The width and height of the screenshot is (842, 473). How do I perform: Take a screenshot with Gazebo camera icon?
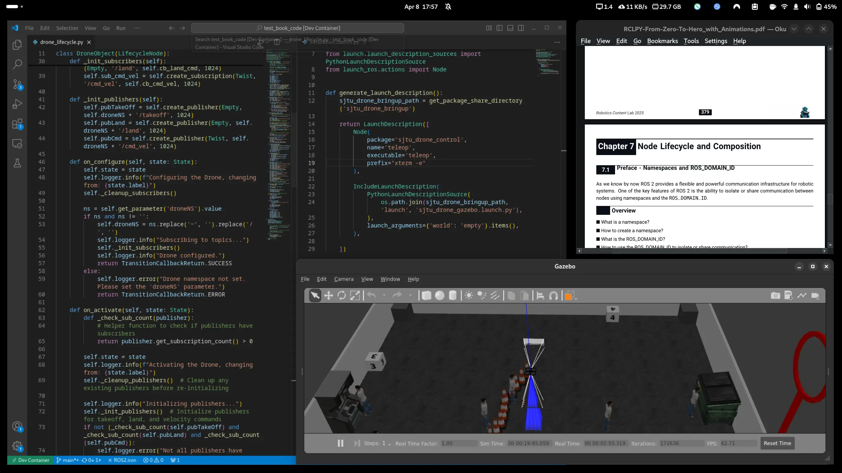coord(775,296)
